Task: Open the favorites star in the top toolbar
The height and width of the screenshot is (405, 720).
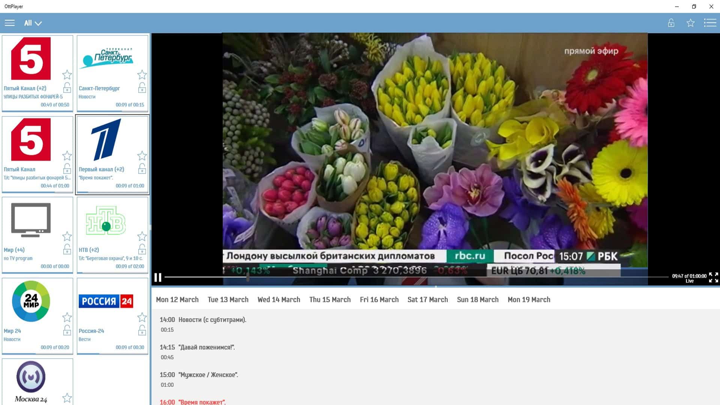Action: (x=690, y=23)
